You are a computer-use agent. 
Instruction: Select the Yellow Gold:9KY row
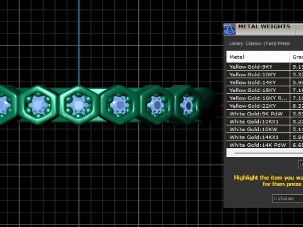click(x=264, y=67)
